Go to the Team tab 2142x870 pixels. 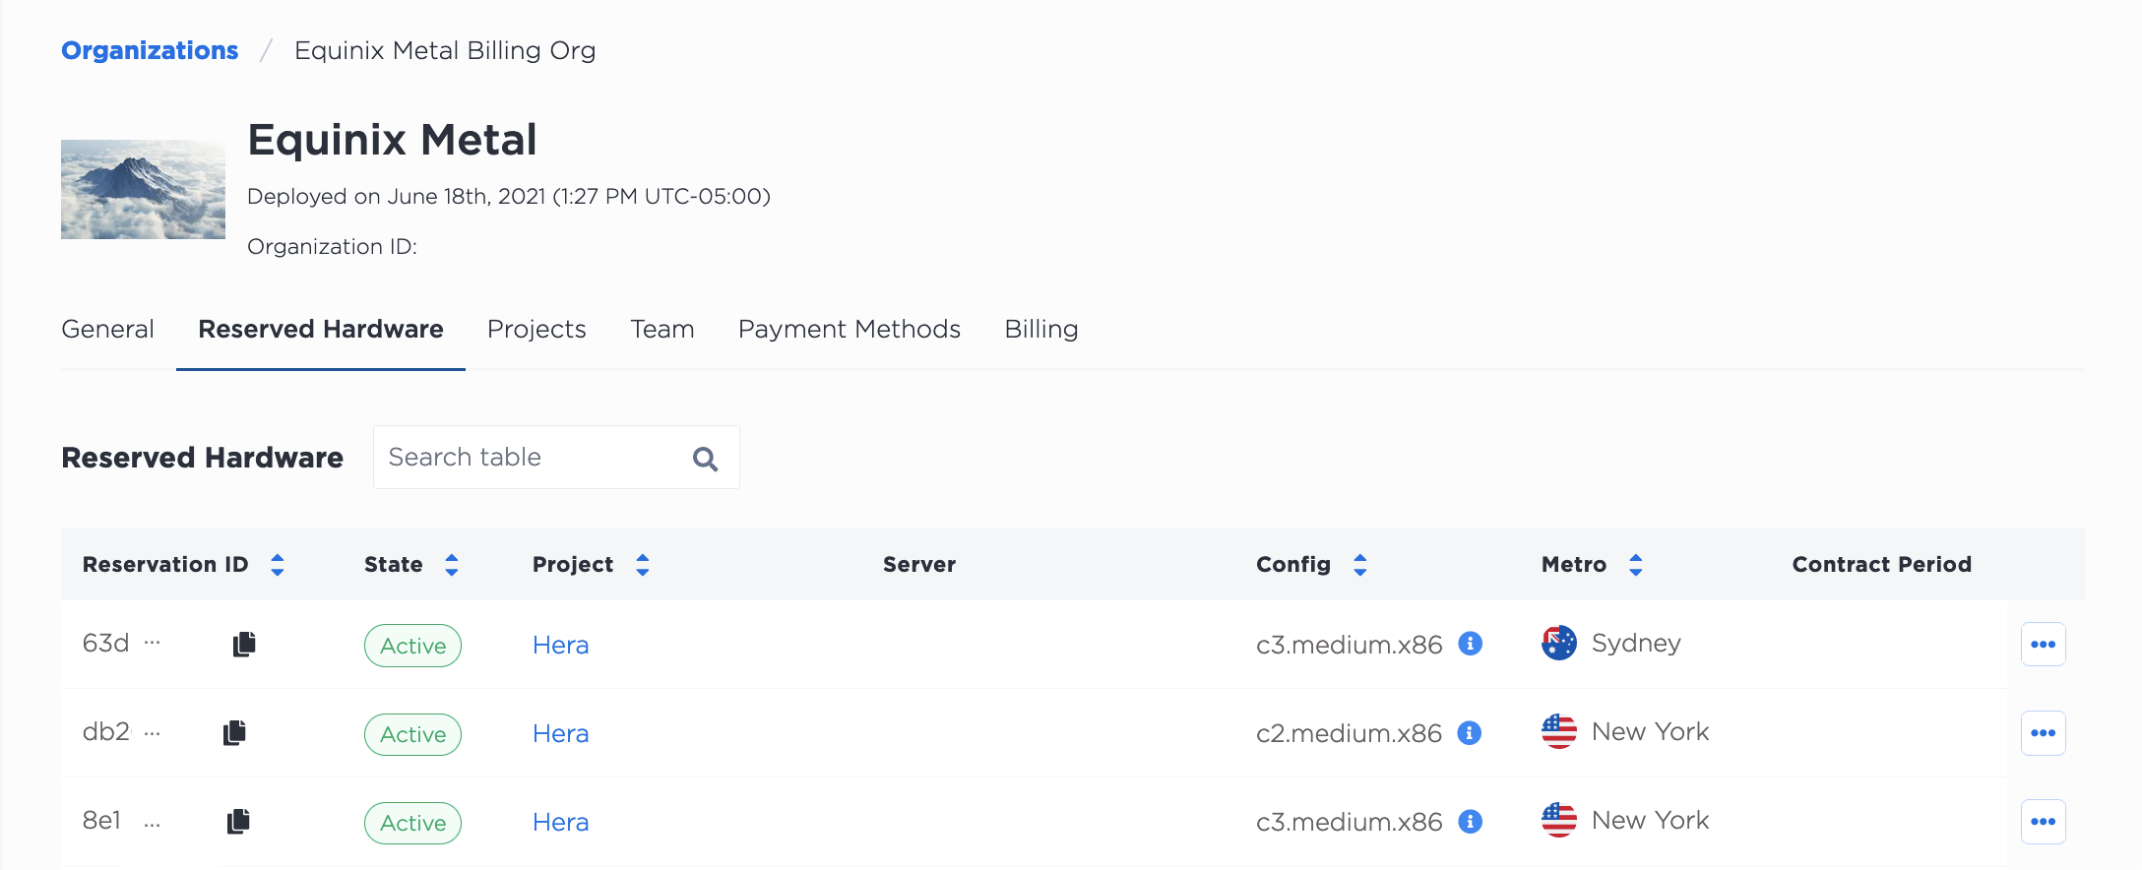click(662, 329)
